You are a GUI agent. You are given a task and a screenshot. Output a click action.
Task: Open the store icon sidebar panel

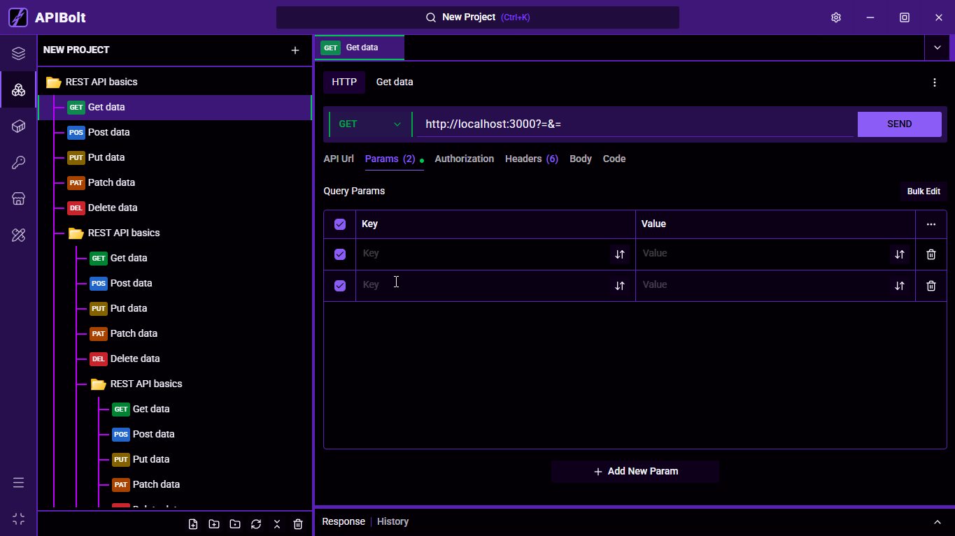click(19, 198)
